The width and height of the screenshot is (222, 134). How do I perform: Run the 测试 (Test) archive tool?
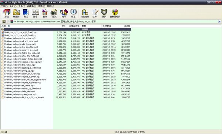[x=26, y=13]
